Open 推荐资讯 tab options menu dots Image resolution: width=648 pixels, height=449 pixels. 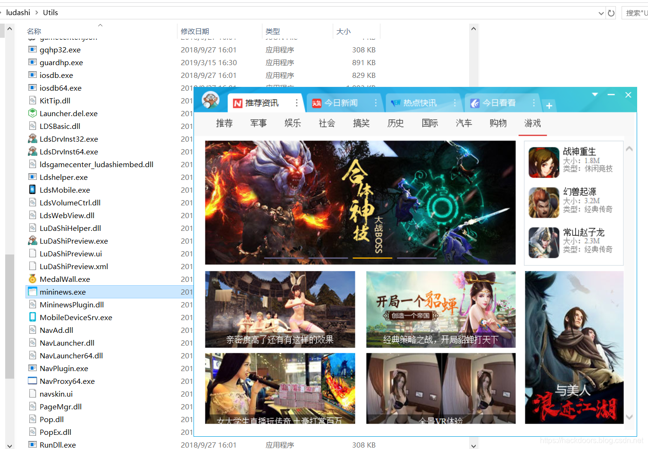pyautogui.click(x=296, y=103)
